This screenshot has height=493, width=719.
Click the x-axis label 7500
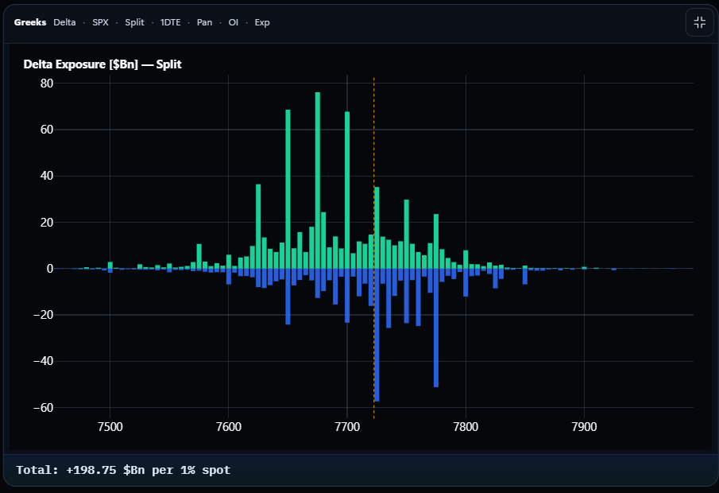110,427
